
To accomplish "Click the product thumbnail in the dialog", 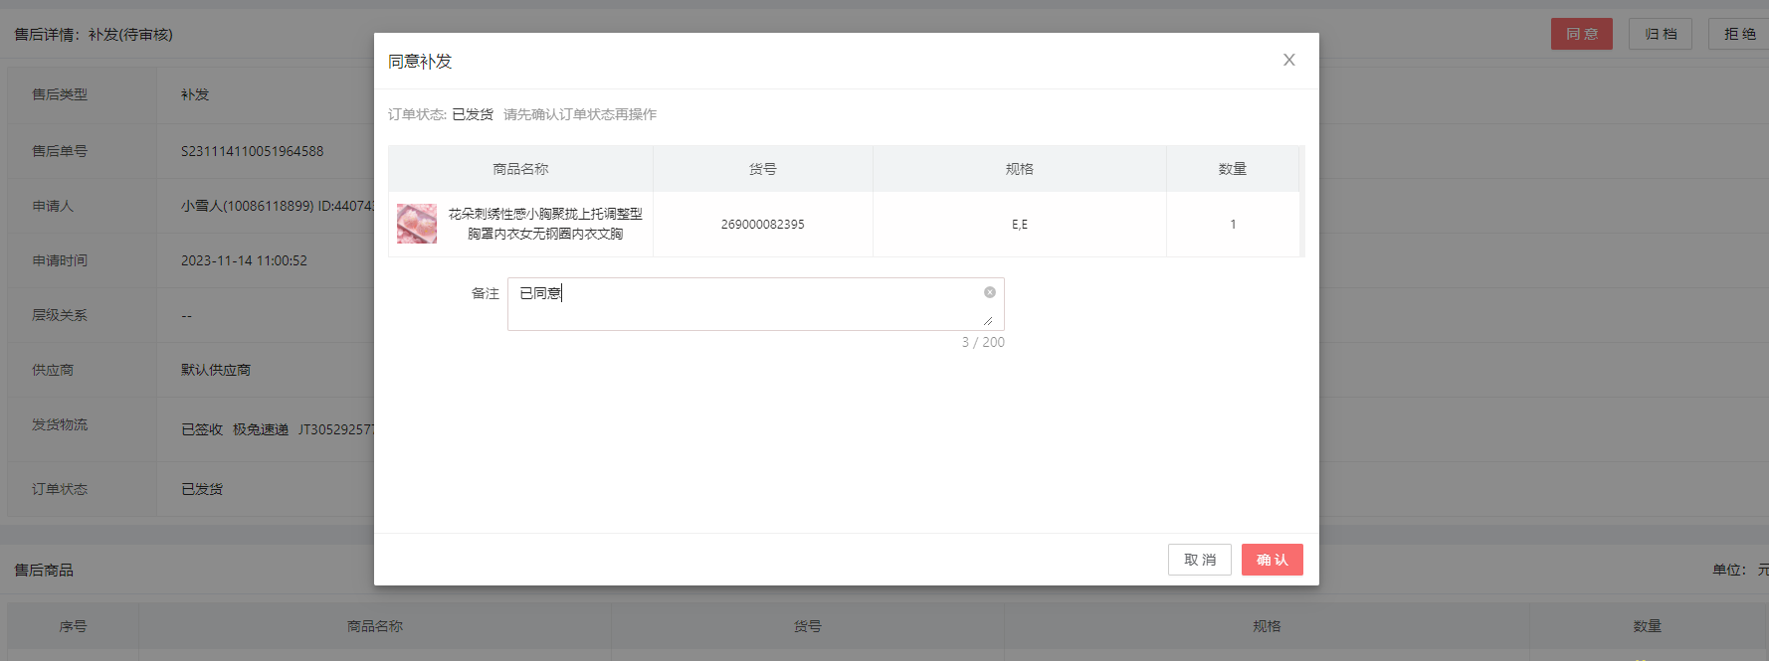I will 417,224.
